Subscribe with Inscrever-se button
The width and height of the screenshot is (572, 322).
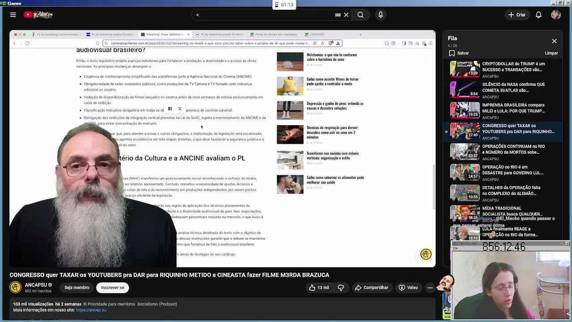(113, 288)
